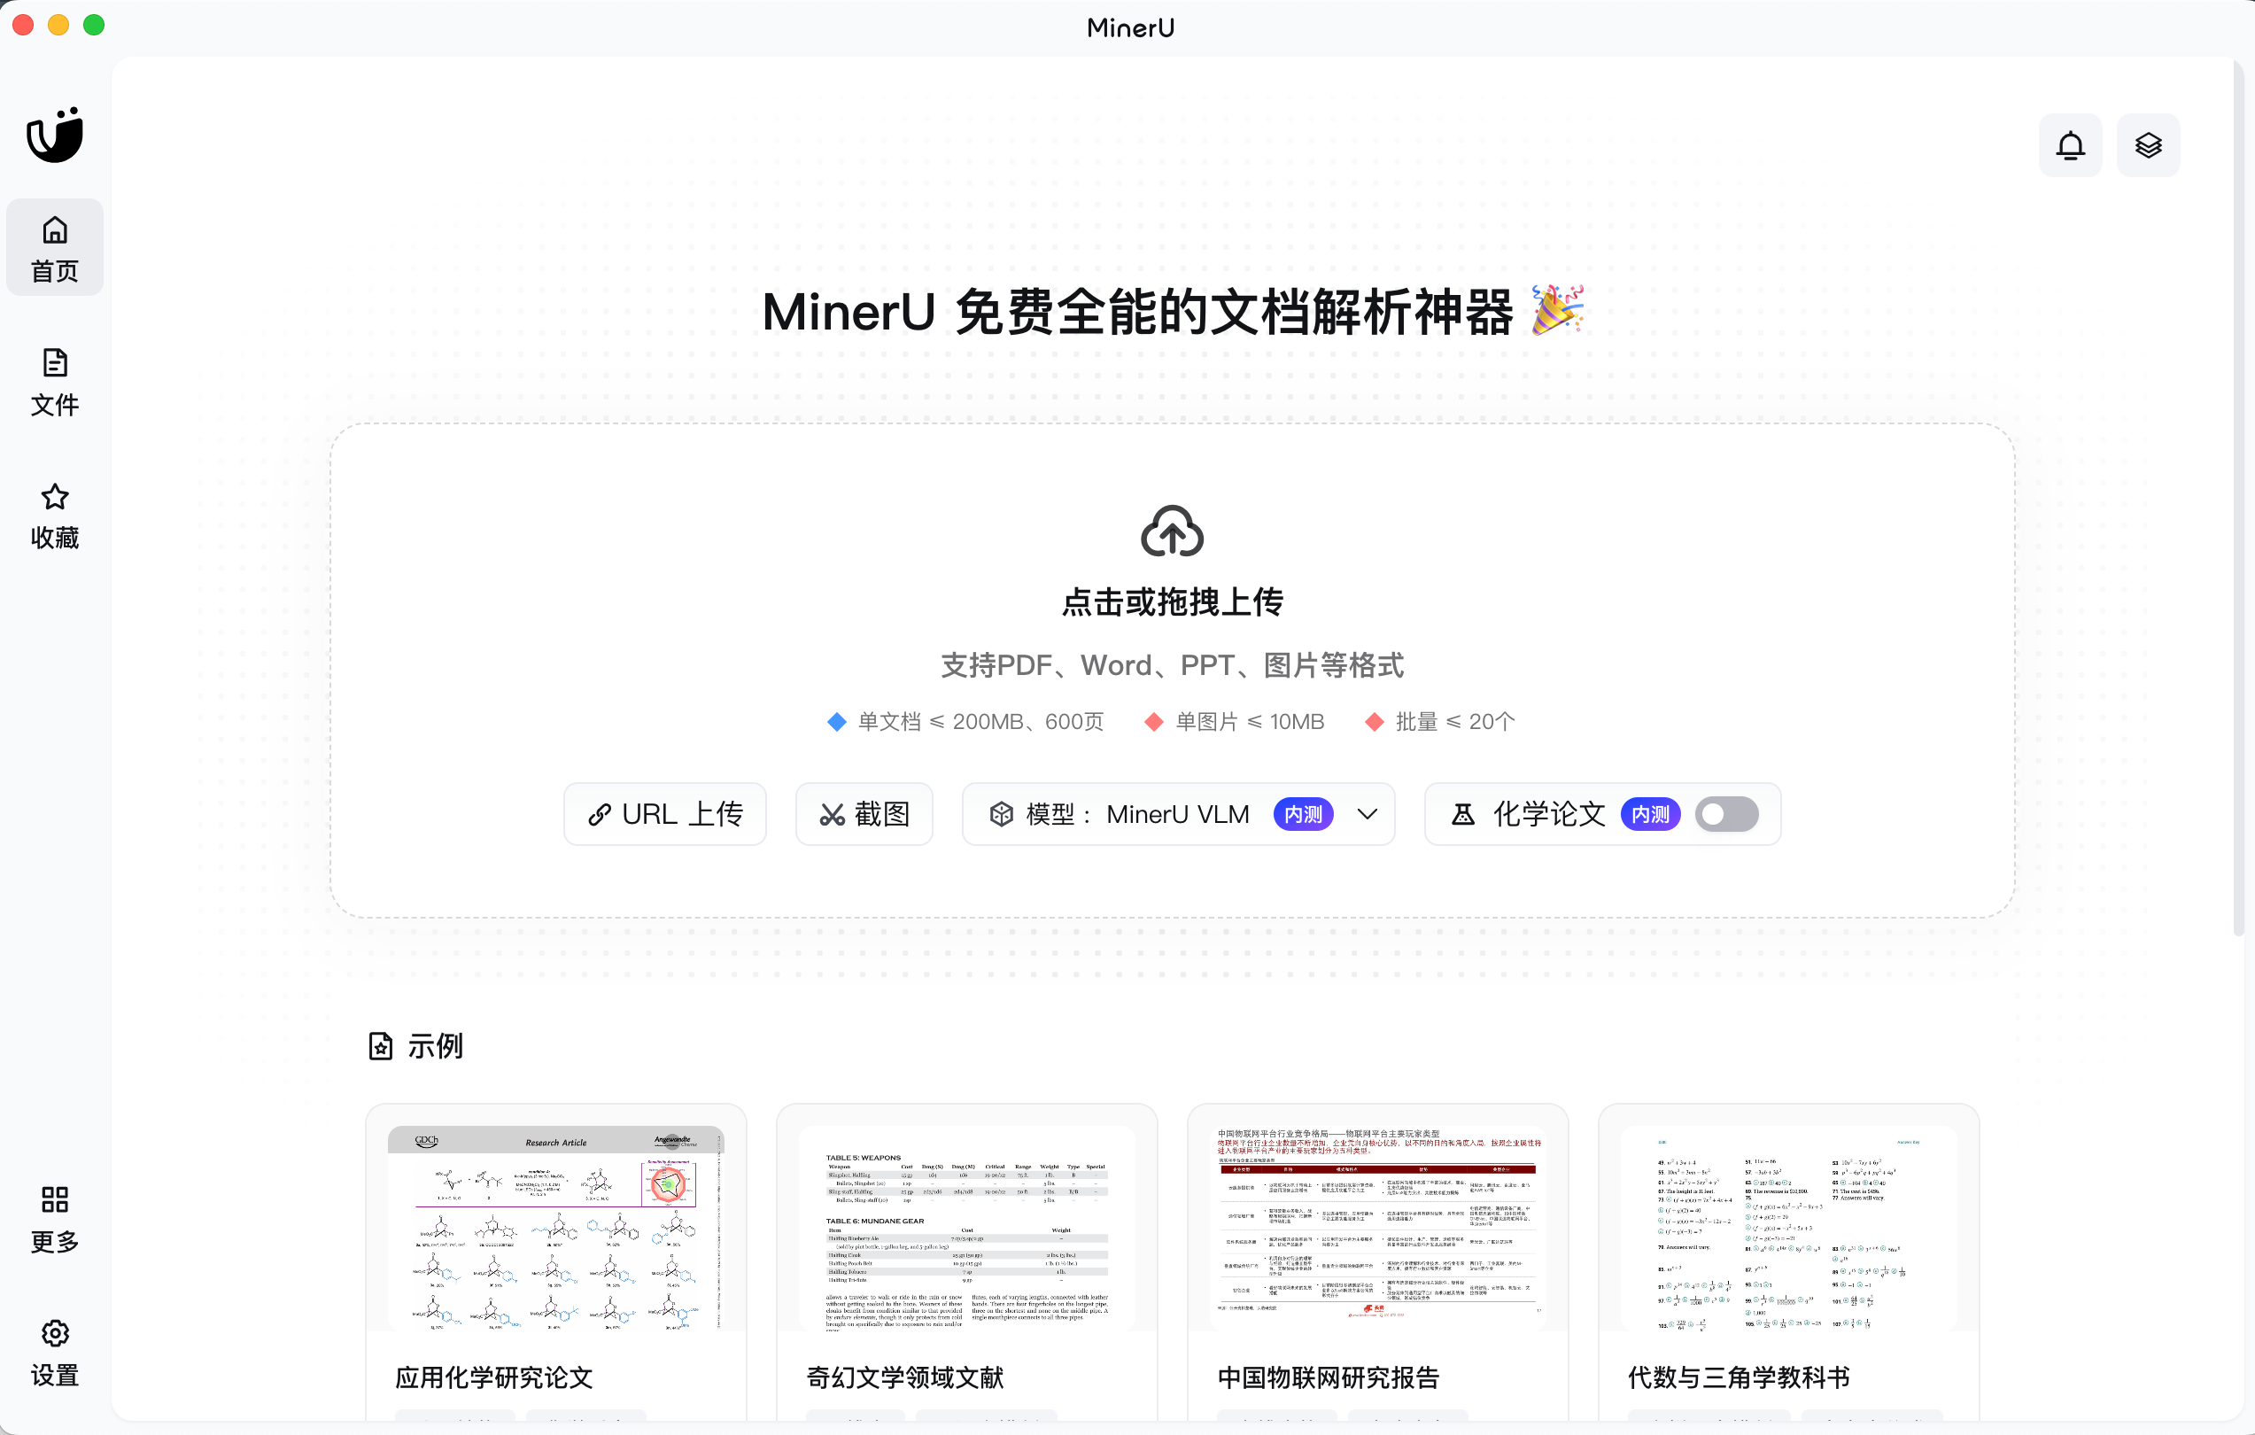Open the 代数与三角学教科书 example thumbnail
The image size is (2255, 1435).
point(1788,1227)
